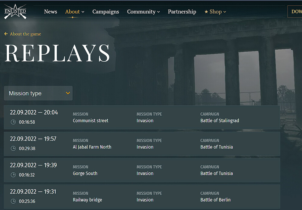The height and width of the screenshot is (210, 302).
Task: Click the Battle of Stalingrad campaign text
Action: pos(220,121)
